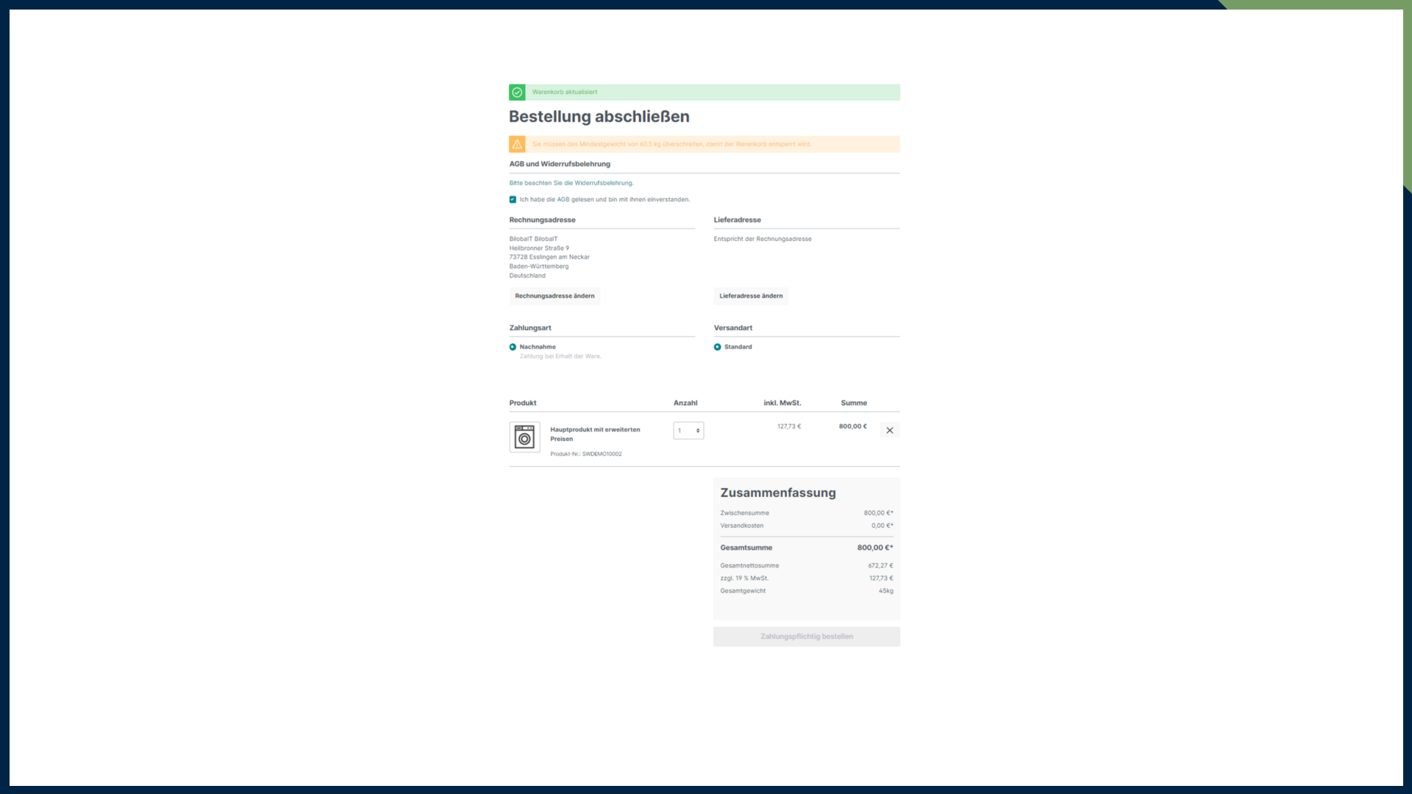
Task: Click the washing machine product thumbnail
Action: (x=524, y=437)
